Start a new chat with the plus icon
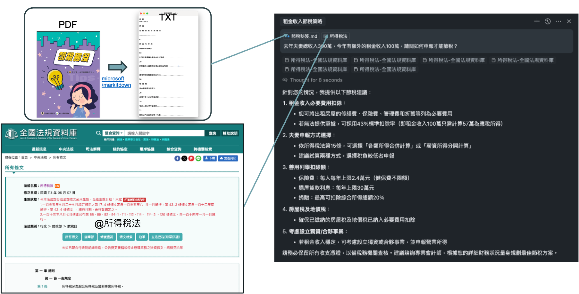This screenshot has height=294, width=579. click(537, 21)
